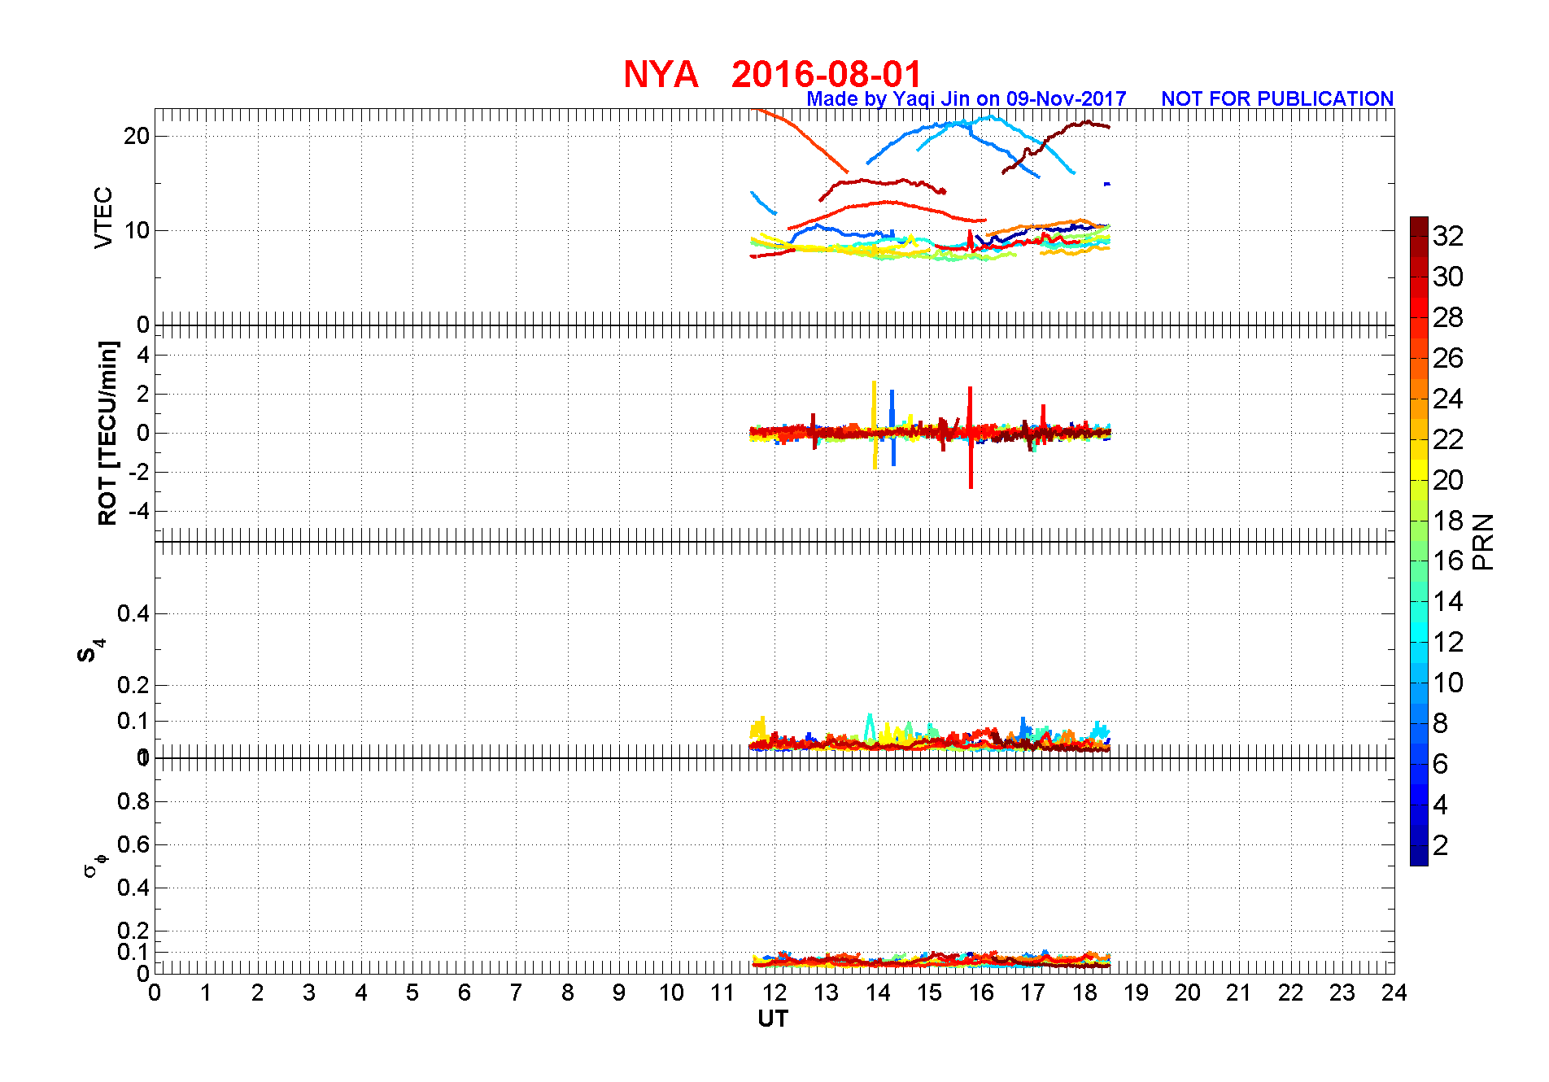This screenshot has height=1082, width=1549.
Task: Click the 'UT' x-axis label
Action: click(773, 1019)
